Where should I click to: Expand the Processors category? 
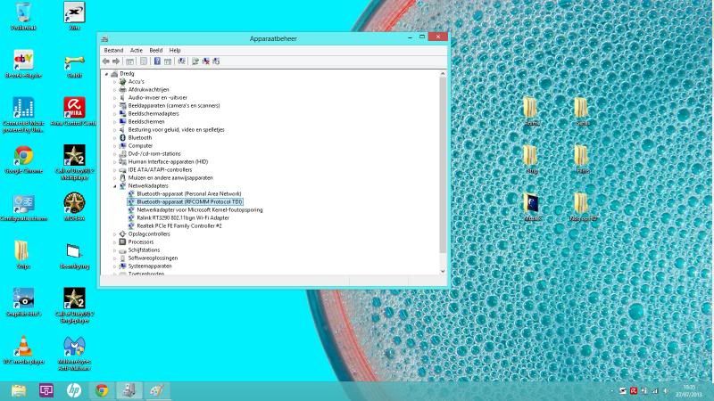[115, 242]
